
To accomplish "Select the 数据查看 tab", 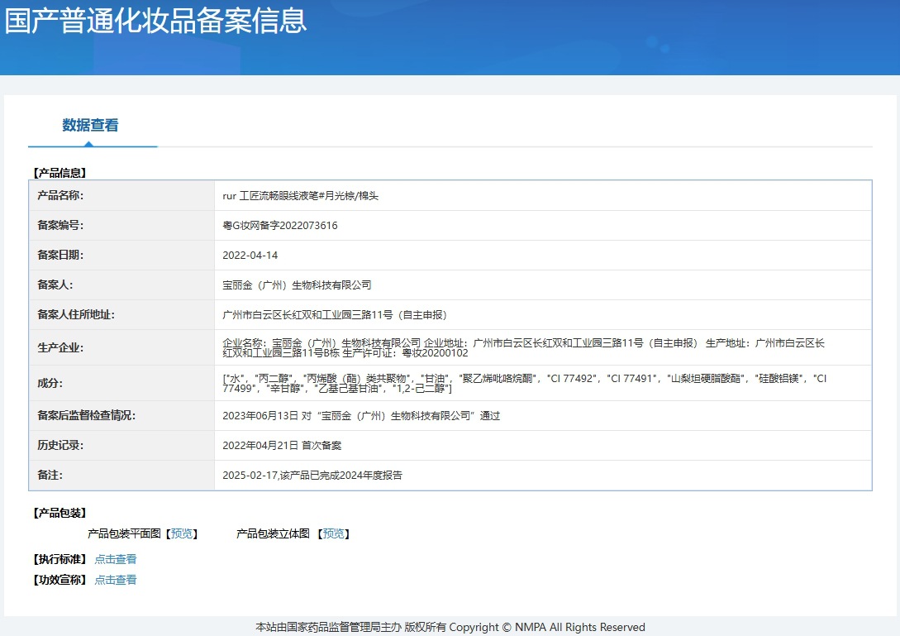I will tap(91, 125).
